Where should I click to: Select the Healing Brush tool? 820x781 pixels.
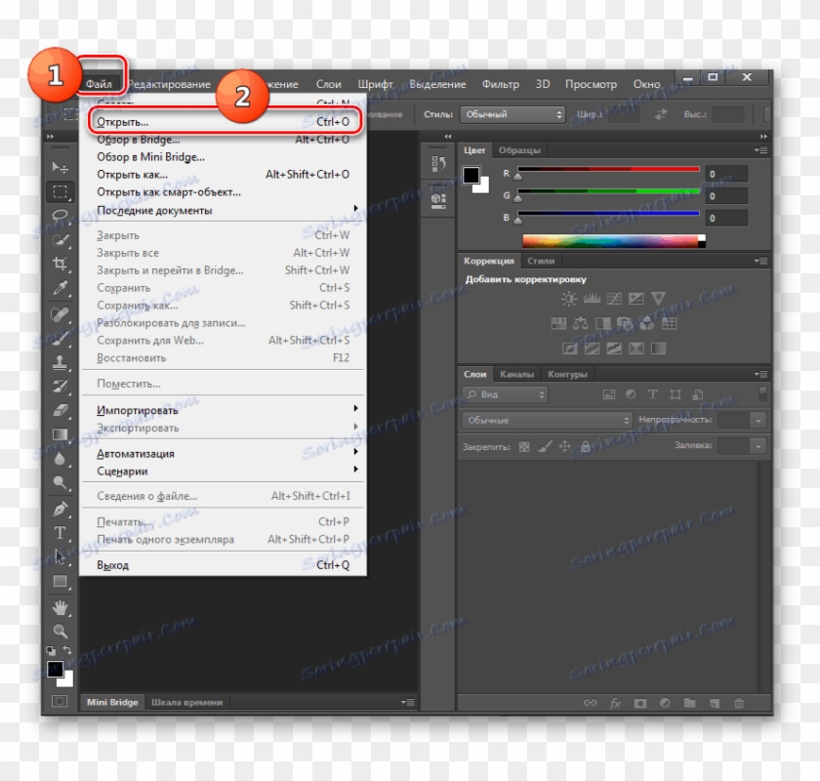pos(61,314)
